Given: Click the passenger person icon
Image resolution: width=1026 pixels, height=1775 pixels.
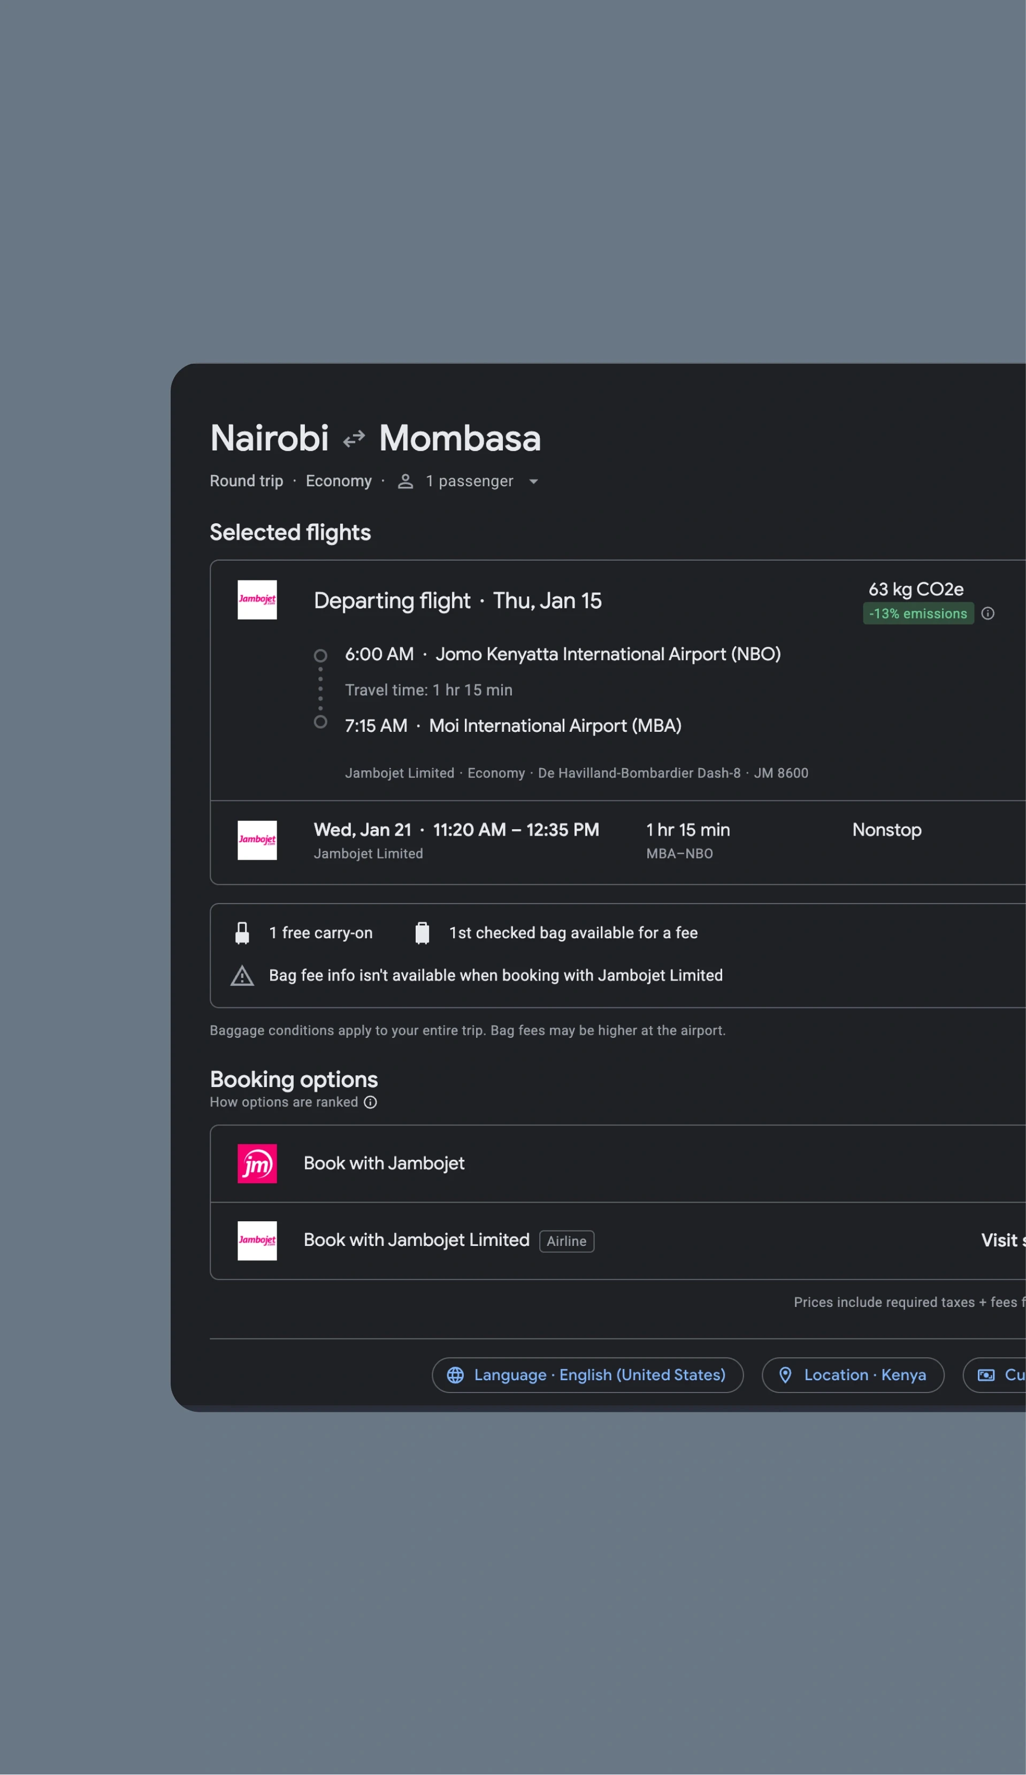Looking at the screenshot, I should click(x=405, y=481).
